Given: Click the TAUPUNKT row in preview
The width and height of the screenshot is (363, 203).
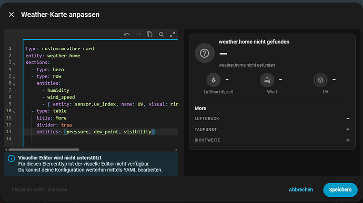Looking at the screenshot, I should [272, 130].
